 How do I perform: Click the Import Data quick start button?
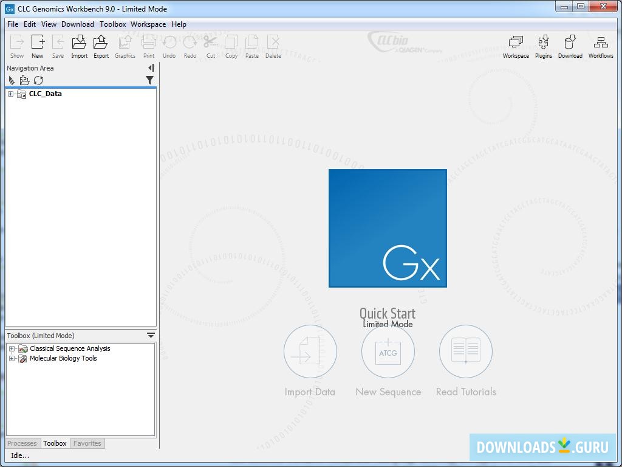(310, 351)
